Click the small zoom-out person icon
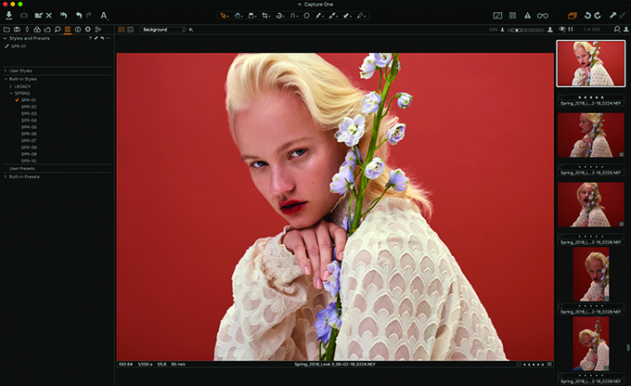The image size is (631, 386). pyautogui.click(x=502, y=30)
